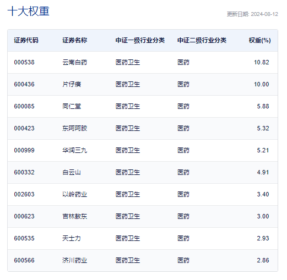Click the 权重(%) column header

point(259,40)
